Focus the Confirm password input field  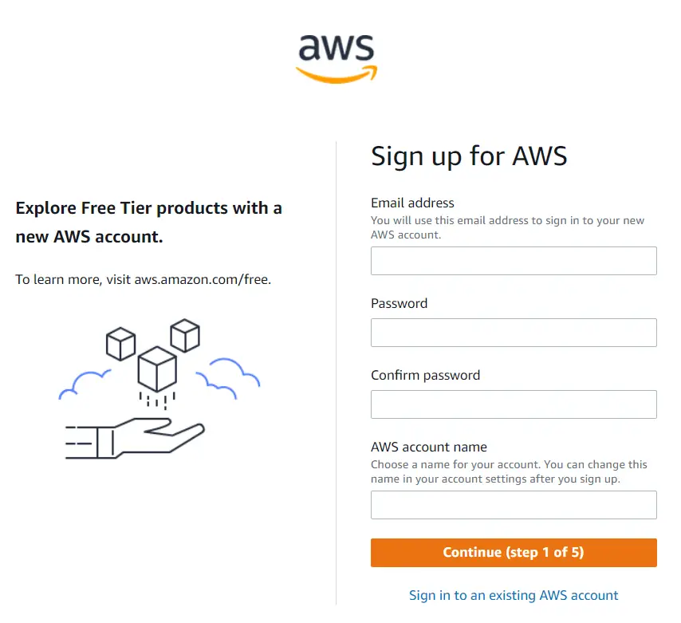[x=514, y=404]
